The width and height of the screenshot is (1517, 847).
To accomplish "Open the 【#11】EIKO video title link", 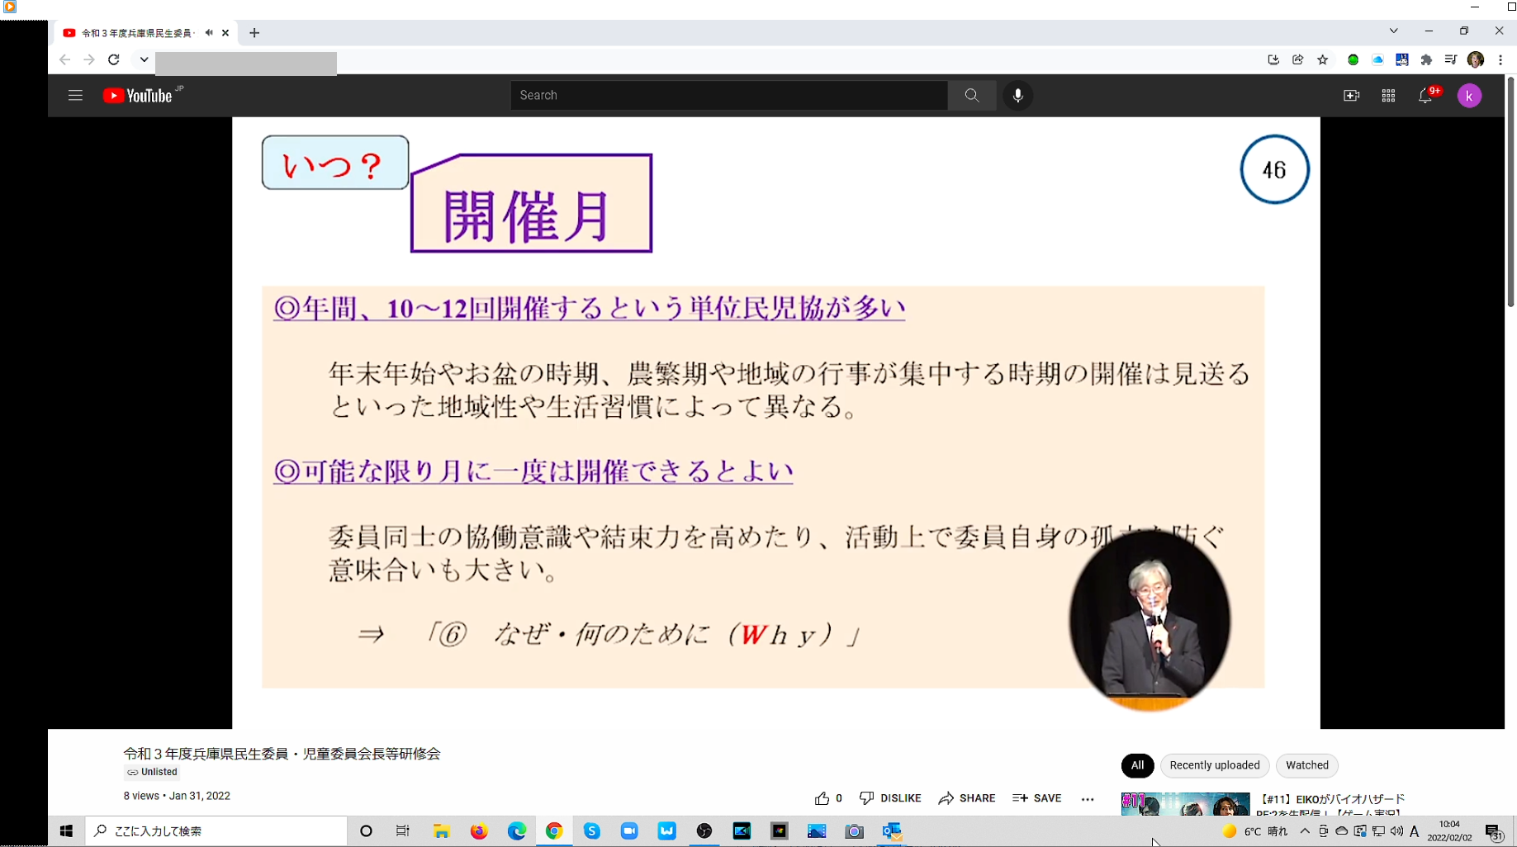I will coord(1330,805).
